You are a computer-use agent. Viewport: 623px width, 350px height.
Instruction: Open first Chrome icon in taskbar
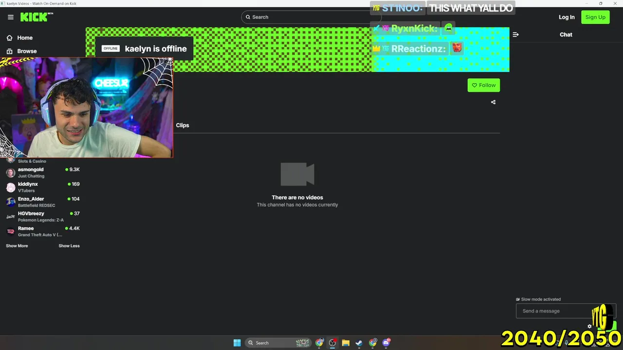coord(319,343)
